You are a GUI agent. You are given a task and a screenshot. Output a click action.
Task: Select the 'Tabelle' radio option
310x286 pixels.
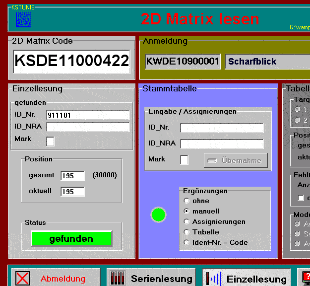click(x=186, y=232)
